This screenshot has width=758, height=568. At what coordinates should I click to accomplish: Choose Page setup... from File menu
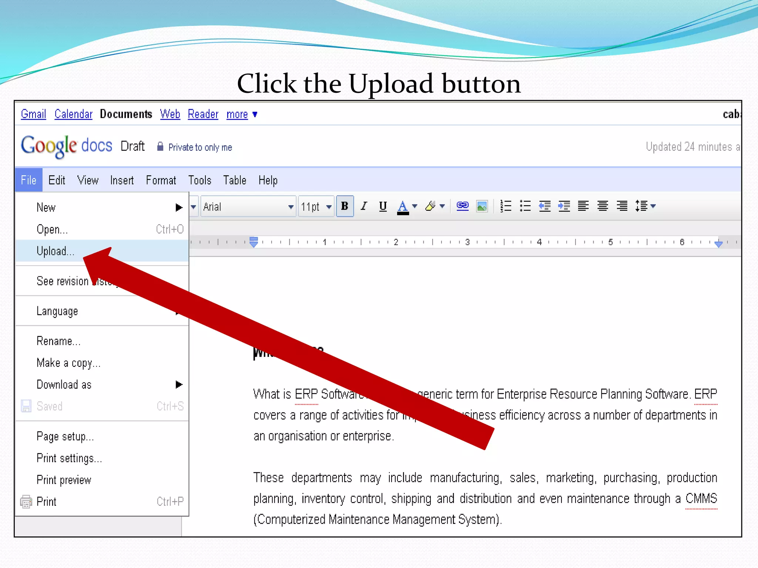click(x=102, y=436)
